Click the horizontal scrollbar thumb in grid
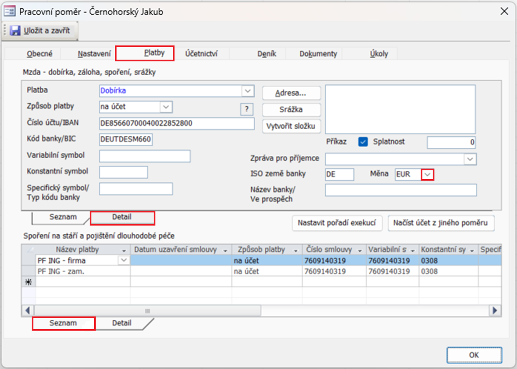The height and width of the screenshot is (369, 517). click(x=147, y=310)
